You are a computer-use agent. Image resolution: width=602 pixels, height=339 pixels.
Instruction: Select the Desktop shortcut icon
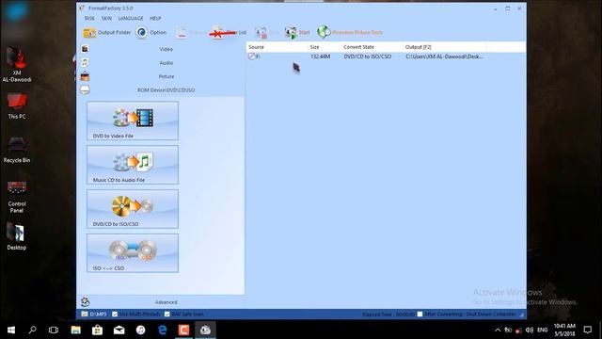17,236
